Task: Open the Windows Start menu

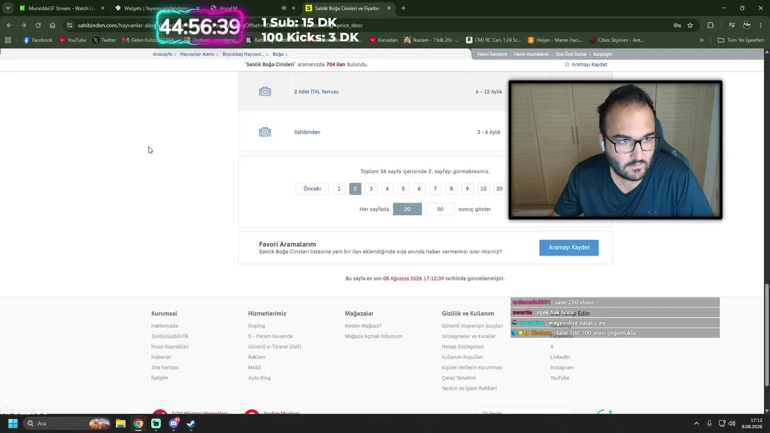Action: point(13,423)
